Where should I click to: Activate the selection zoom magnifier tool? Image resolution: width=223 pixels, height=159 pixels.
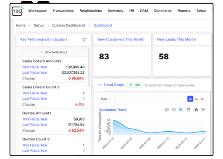click(181, 110)
